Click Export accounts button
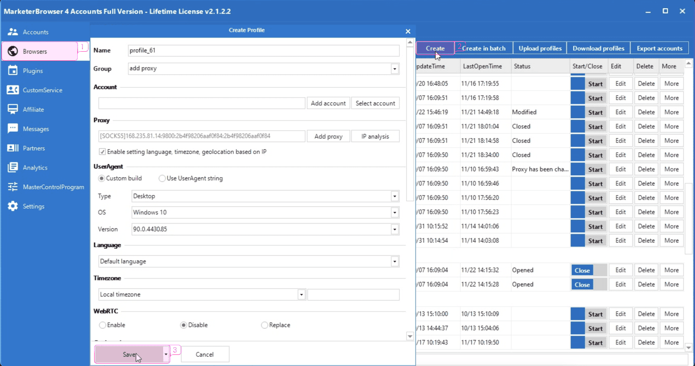This screenshot has width=695, height=366. click(660, 48)
